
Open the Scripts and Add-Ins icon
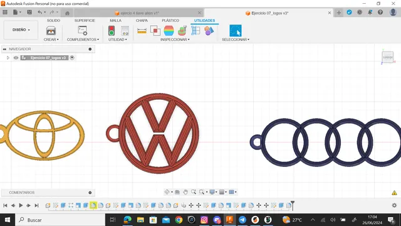(x=83, y=31)
